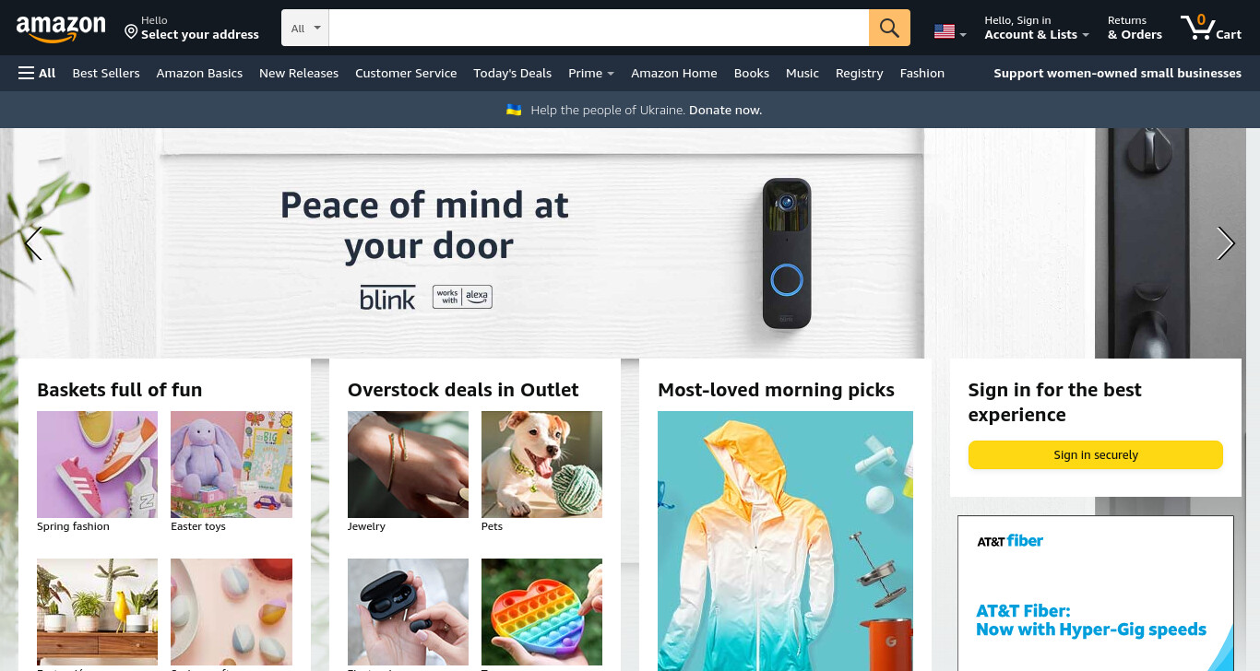
Task: Click the Amazon logo
Action: click(61, 29)
